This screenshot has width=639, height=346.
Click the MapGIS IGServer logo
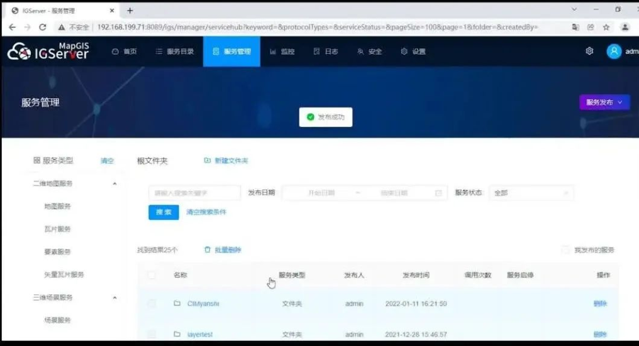(48, 51)
